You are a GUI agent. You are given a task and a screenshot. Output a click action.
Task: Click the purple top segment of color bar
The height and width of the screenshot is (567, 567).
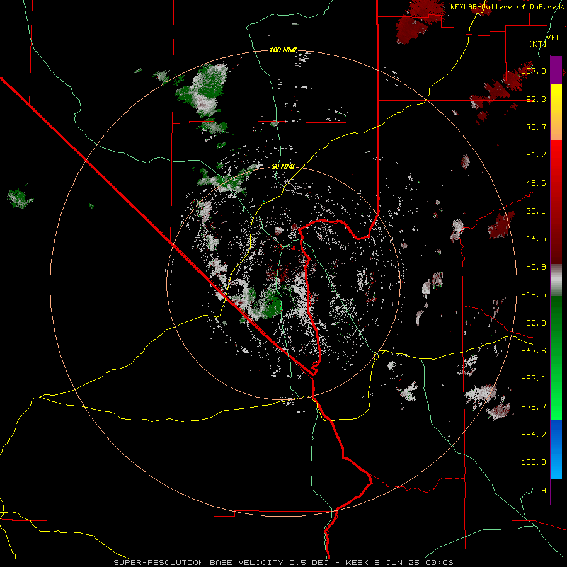tap(556, 70)
